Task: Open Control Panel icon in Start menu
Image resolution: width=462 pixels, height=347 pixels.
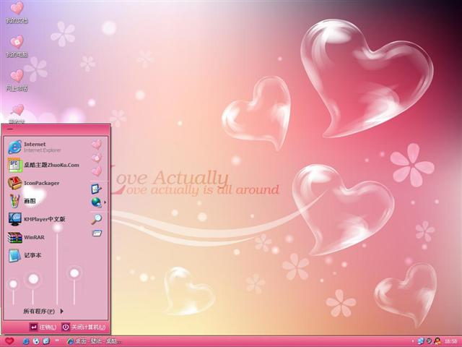Action: coord(96,188)
